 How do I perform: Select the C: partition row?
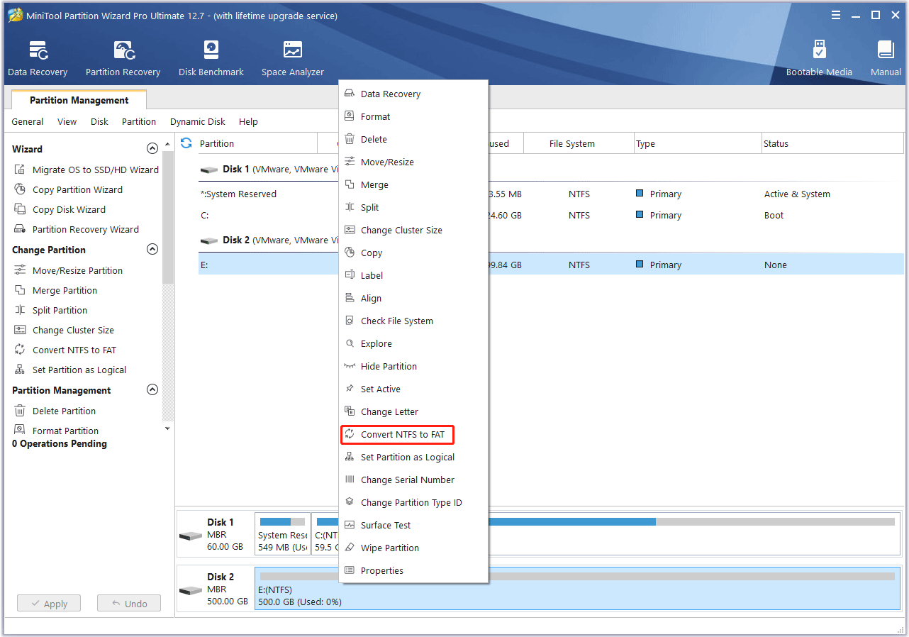coord(551,215)
